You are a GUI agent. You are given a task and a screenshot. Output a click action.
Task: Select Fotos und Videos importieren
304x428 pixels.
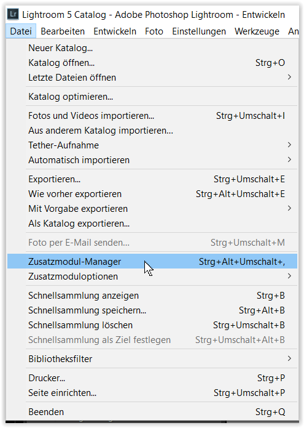(x=152, y=116)
